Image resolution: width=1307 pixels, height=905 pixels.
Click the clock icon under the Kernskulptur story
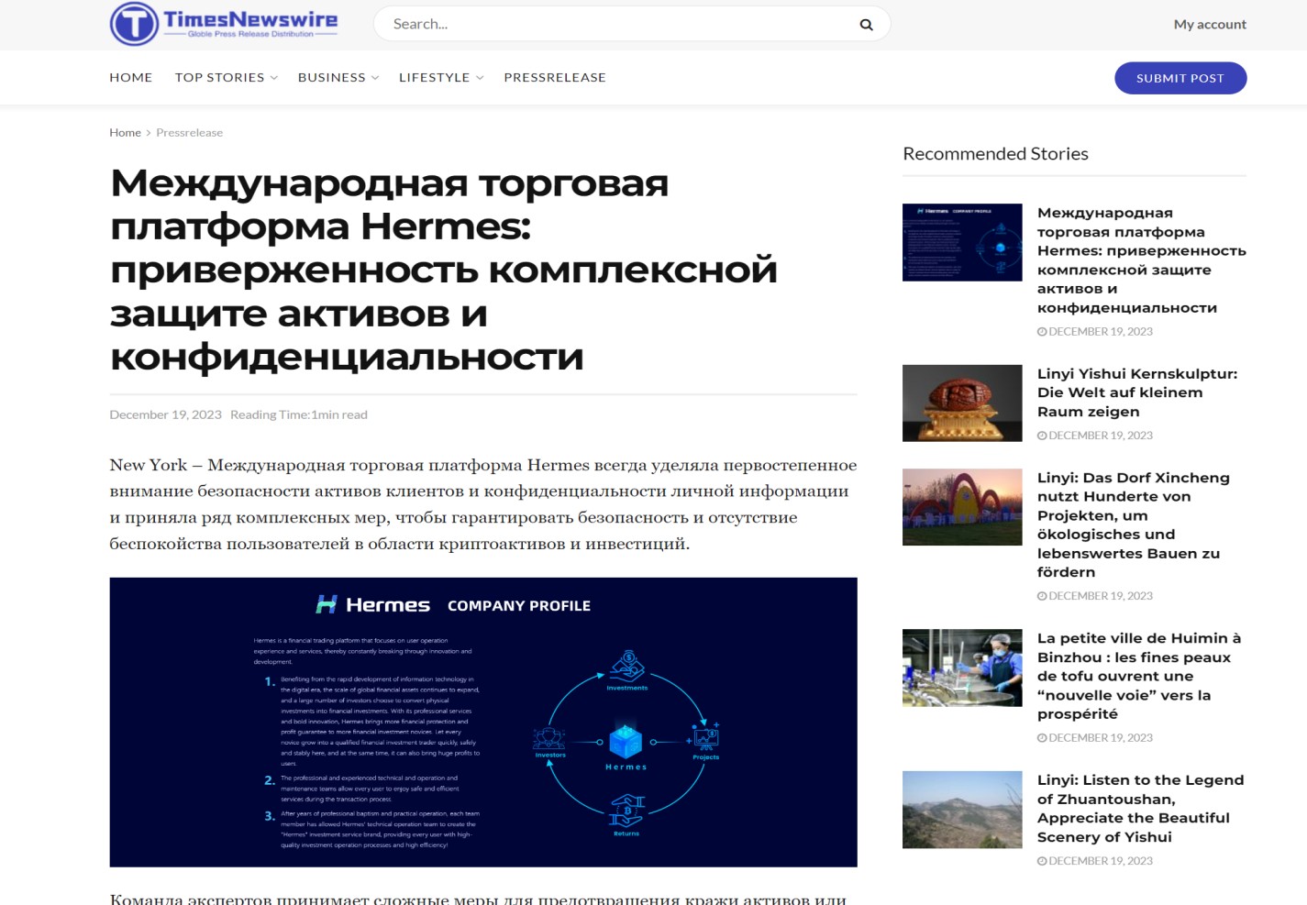point(1042,436)
